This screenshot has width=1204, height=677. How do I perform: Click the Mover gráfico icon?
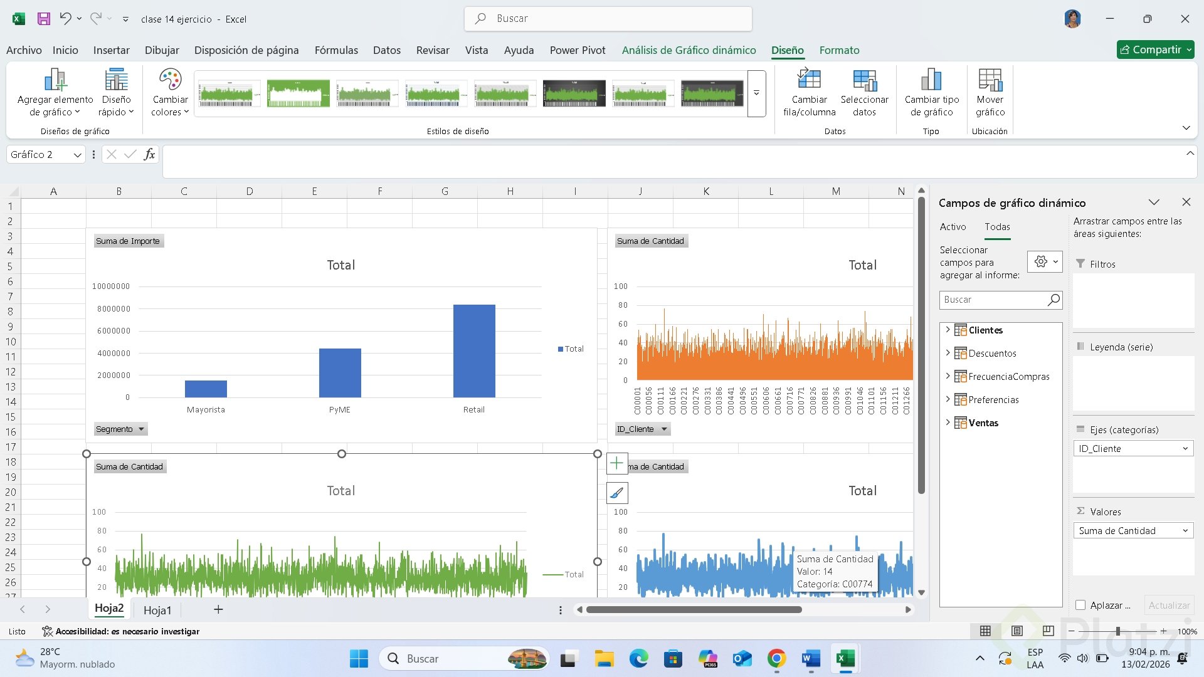(990, 80)
